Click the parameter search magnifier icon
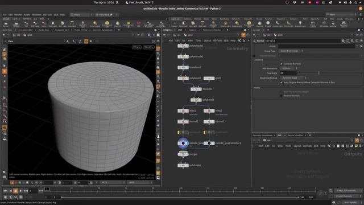This screenshot has height=205, width=364. click(352, 41)
